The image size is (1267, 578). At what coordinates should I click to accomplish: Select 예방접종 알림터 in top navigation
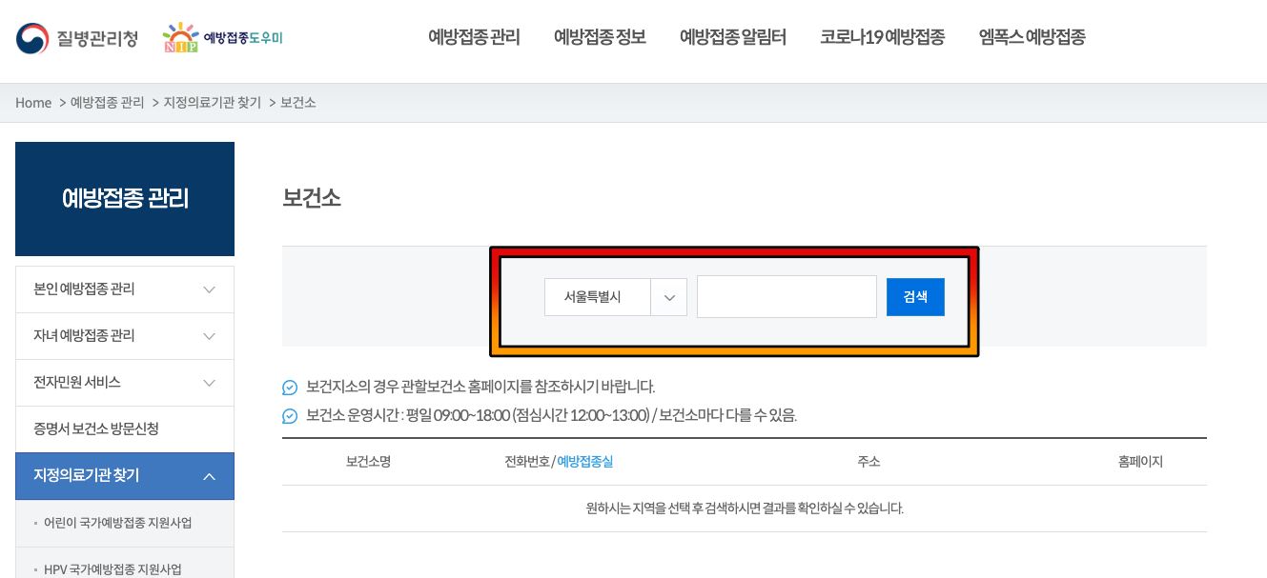tap(732, 38)
